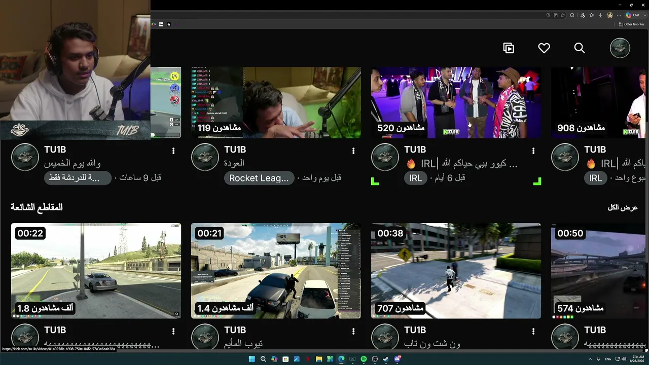The height and width of the screenshot is (365, 649).
Task: Open TU1B channel name above 'العودة'
Action: [x=235, y=150]
